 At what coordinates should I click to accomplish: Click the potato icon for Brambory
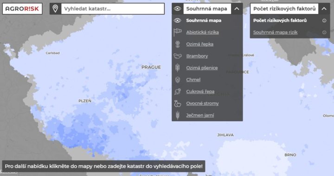click(177, 56)
